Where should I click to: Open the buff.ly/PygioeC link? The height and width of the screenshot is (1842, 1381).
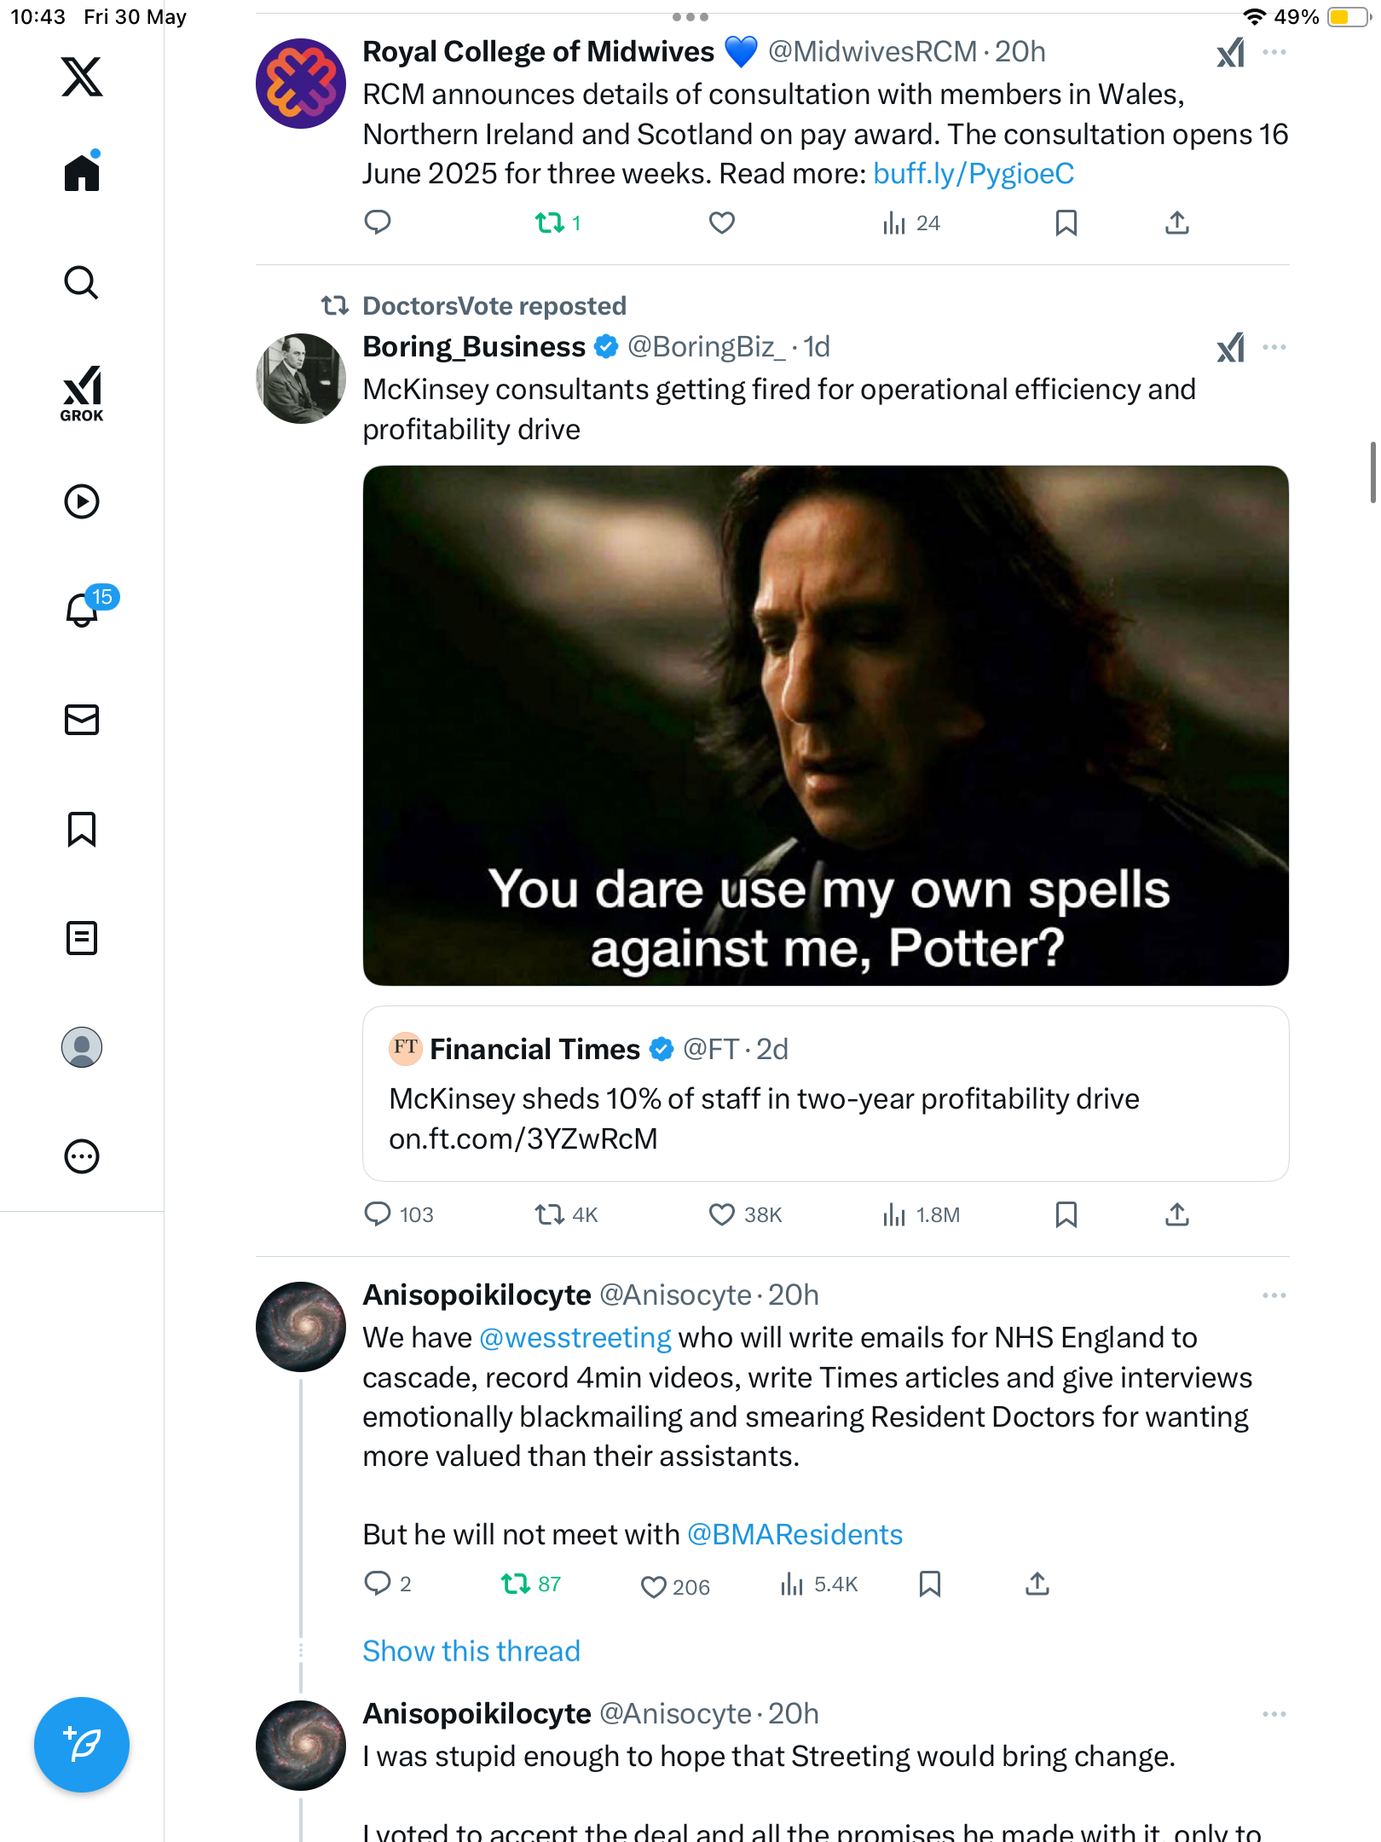click(x=974, y=174)
